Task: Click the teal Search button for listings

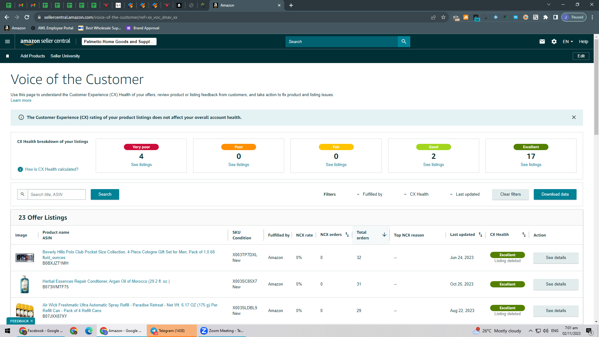Action: (105, 194)
